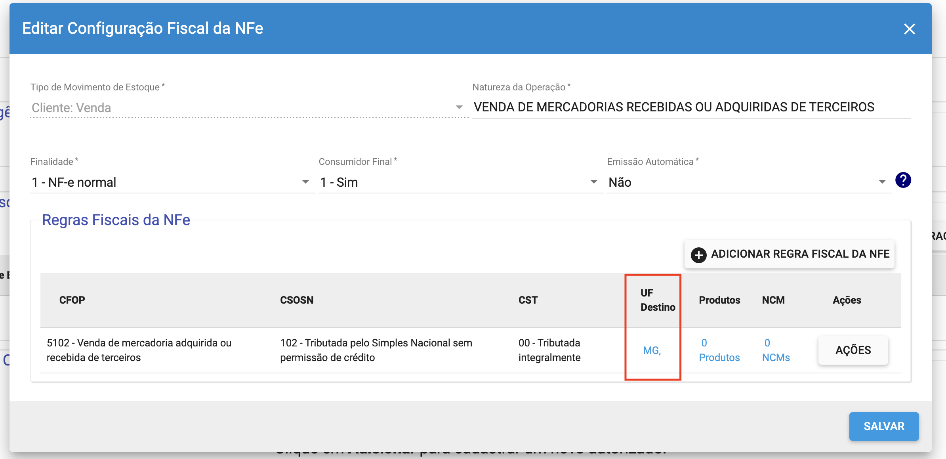Select the Ações column header

tap(847, 300)
